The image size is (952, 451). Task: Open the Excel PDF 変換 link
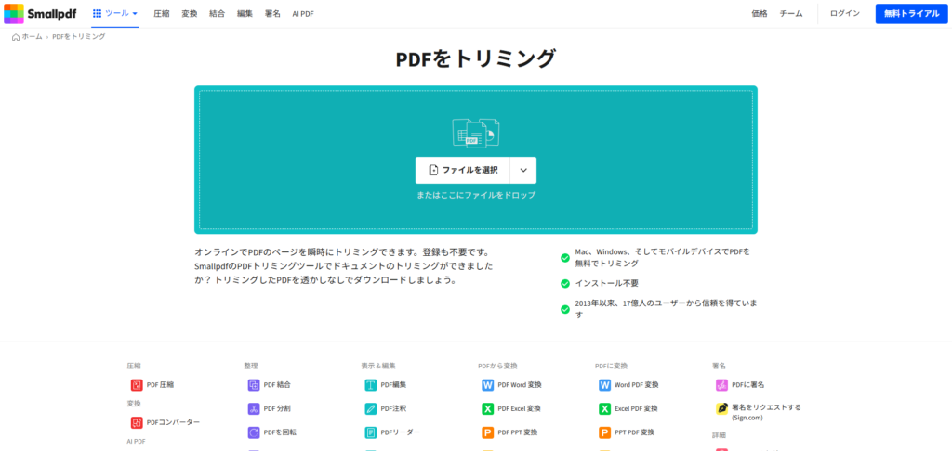(636, 408)
